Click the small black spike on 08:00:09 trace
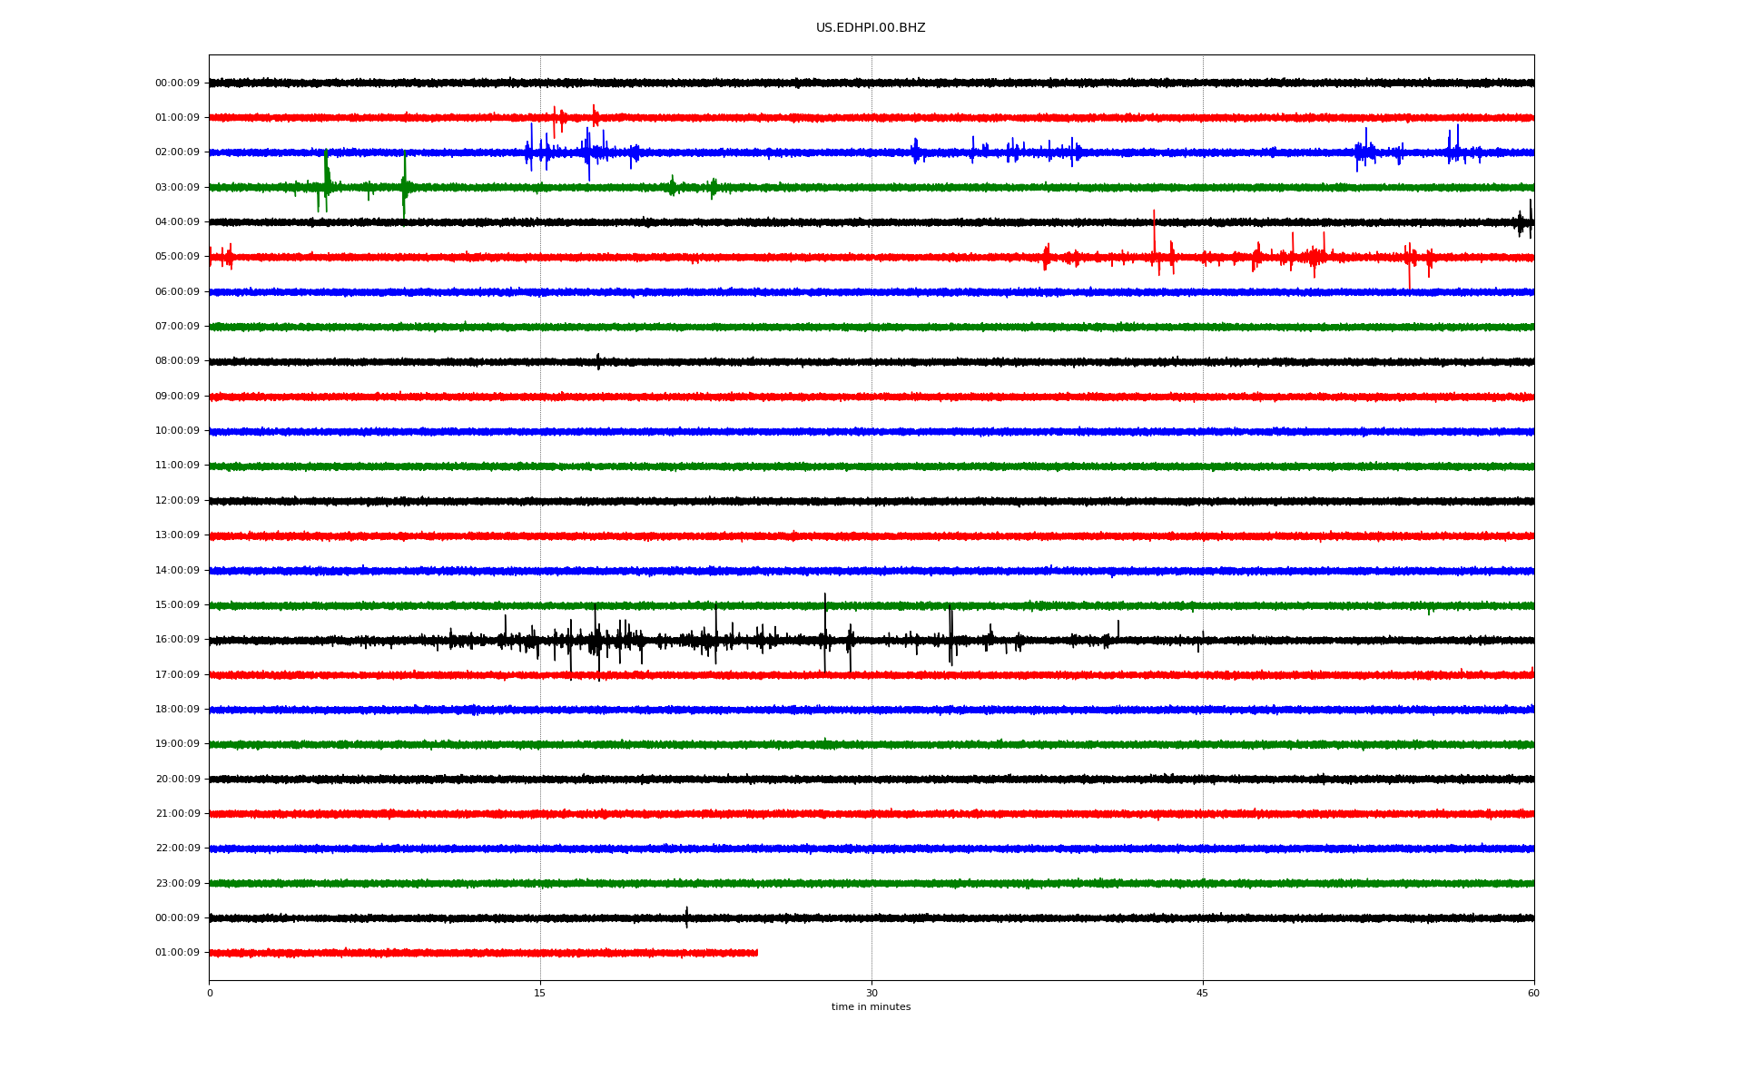Screen dimensions: 1743x1089 (x=597, y=360)
